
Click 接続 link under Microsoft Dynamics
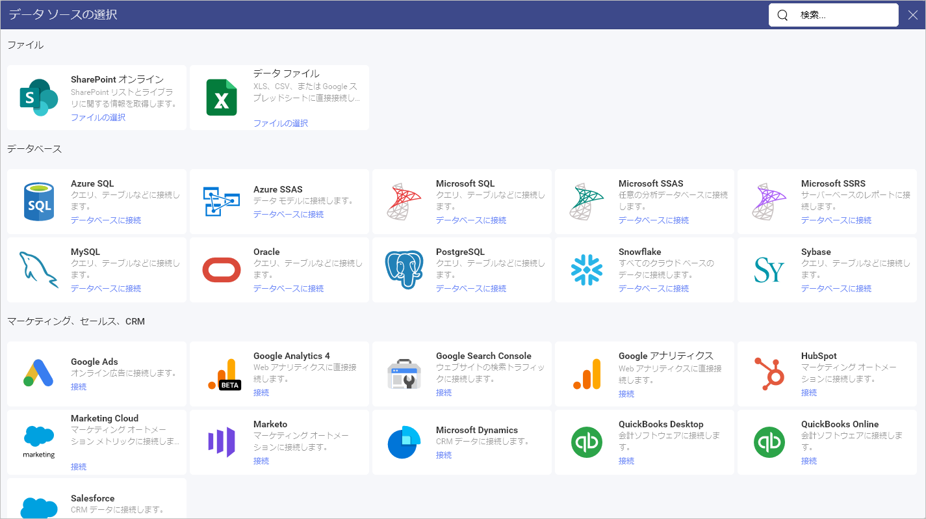[x=444, y=455]
